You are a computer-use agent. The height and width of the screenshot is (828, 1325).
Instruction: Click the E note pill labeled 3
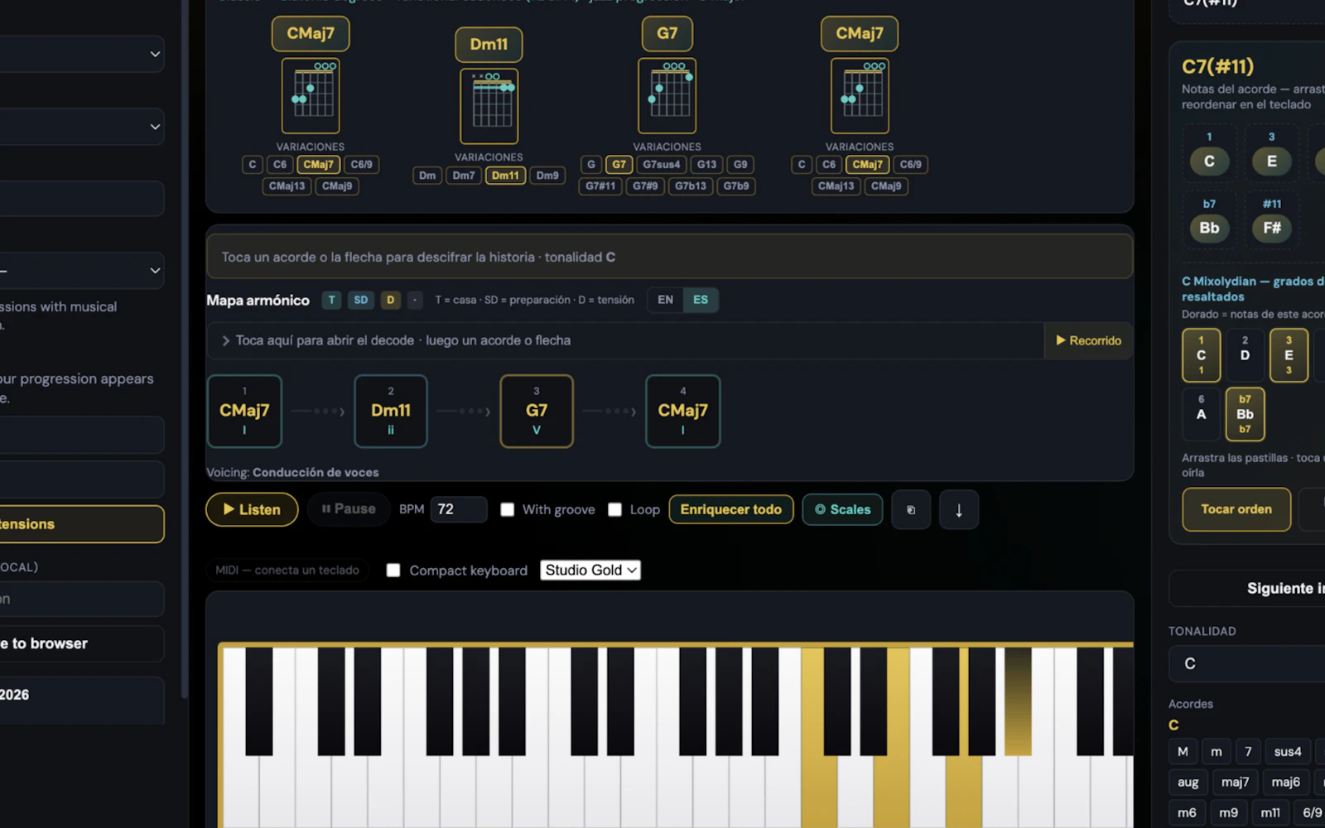[x=1272, y=161]
